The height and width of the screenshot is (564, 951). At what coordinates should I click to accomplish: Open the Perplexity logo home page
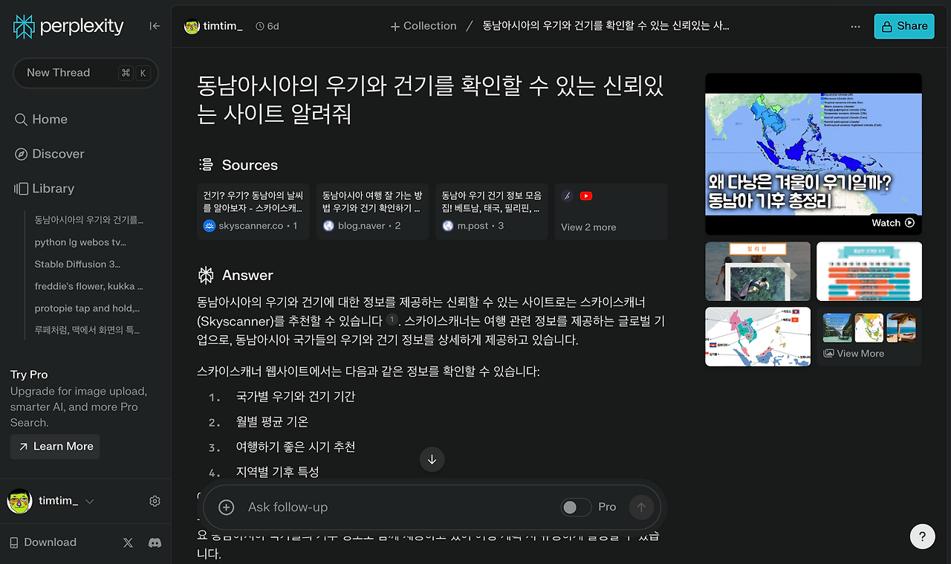tap(68, 26)
